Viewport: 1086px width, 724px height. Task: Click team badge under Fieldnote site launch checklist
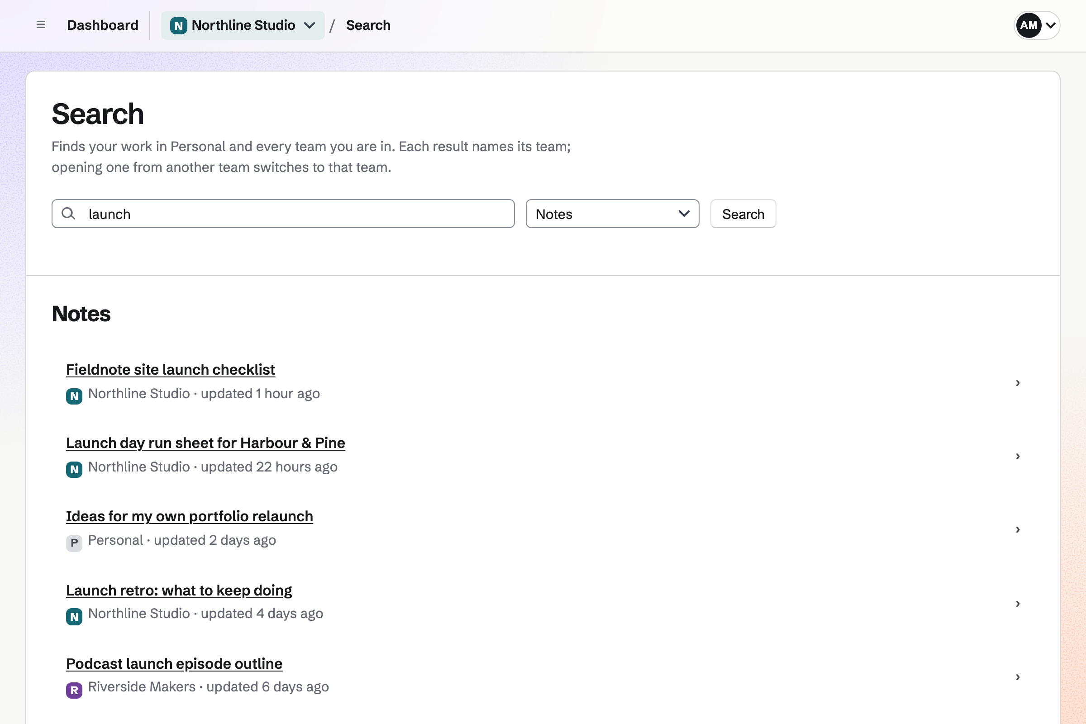(x=74, y=396)
